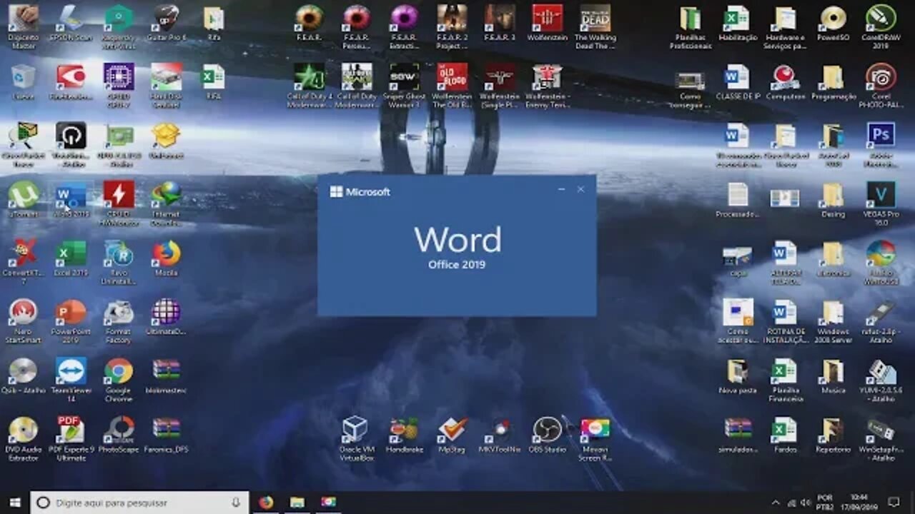Select the PowerISO desktop icon
The width and height of the screenshot is (915, 514).
point(833,23)
